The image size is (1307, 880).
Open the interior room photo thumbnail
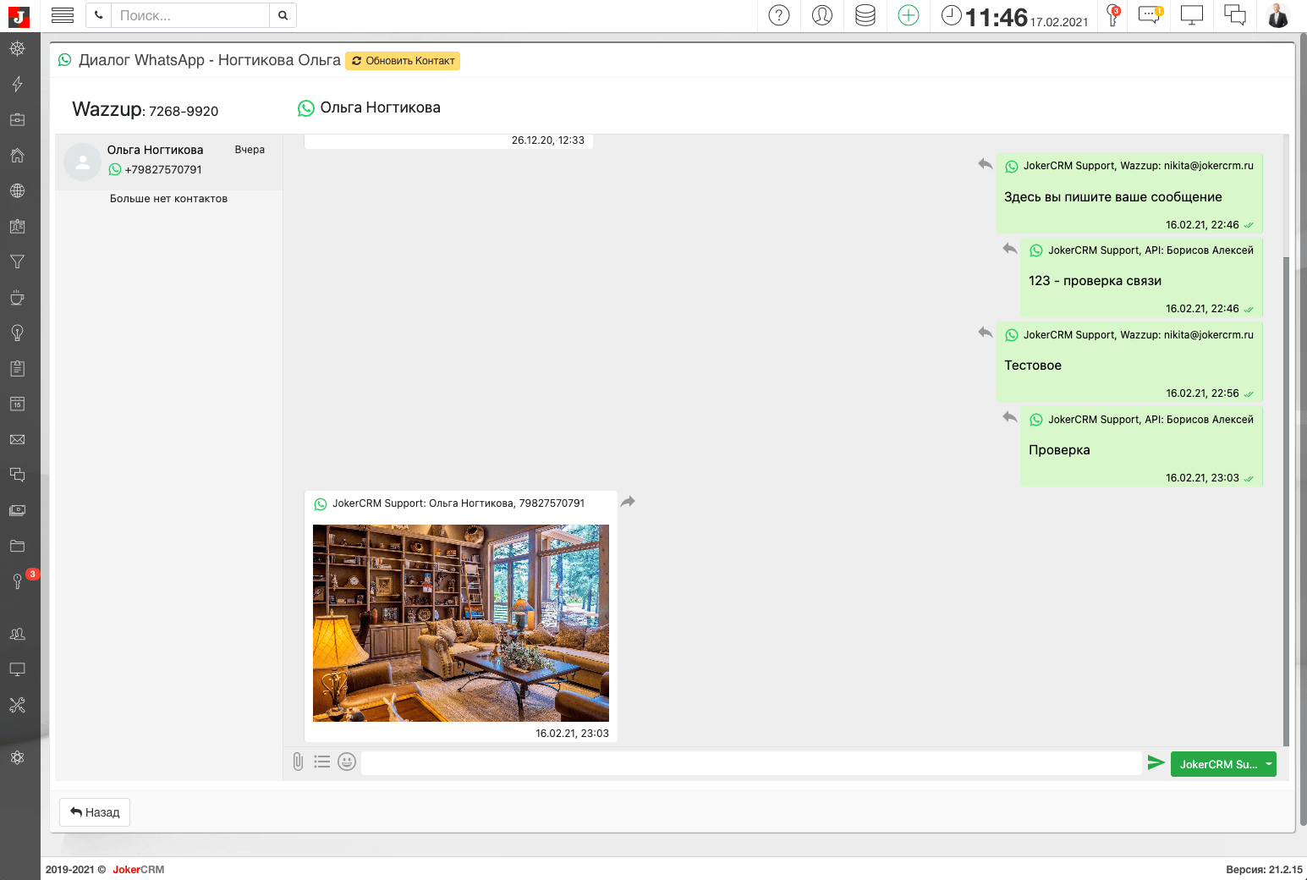460,624
